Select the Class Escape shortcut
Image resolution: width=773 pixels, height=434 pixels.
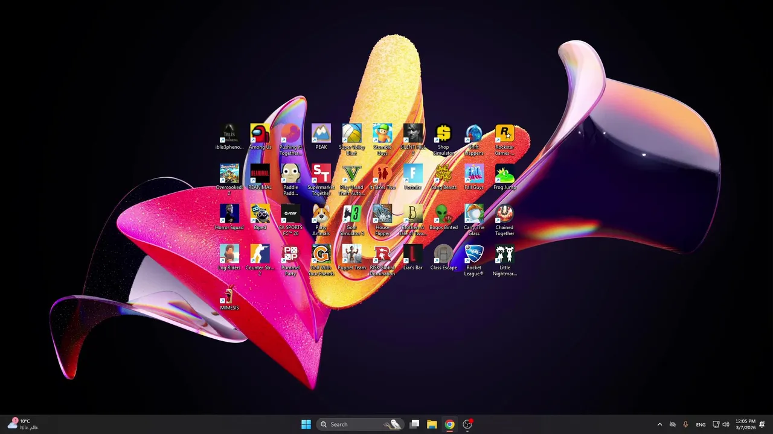(x=443, y=258)
